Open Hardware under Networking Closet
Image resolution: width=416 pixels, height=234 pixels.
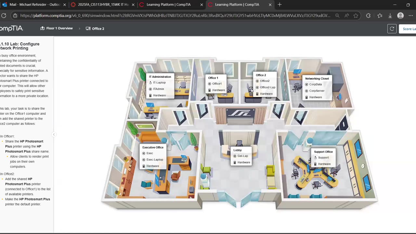(316, 97)
